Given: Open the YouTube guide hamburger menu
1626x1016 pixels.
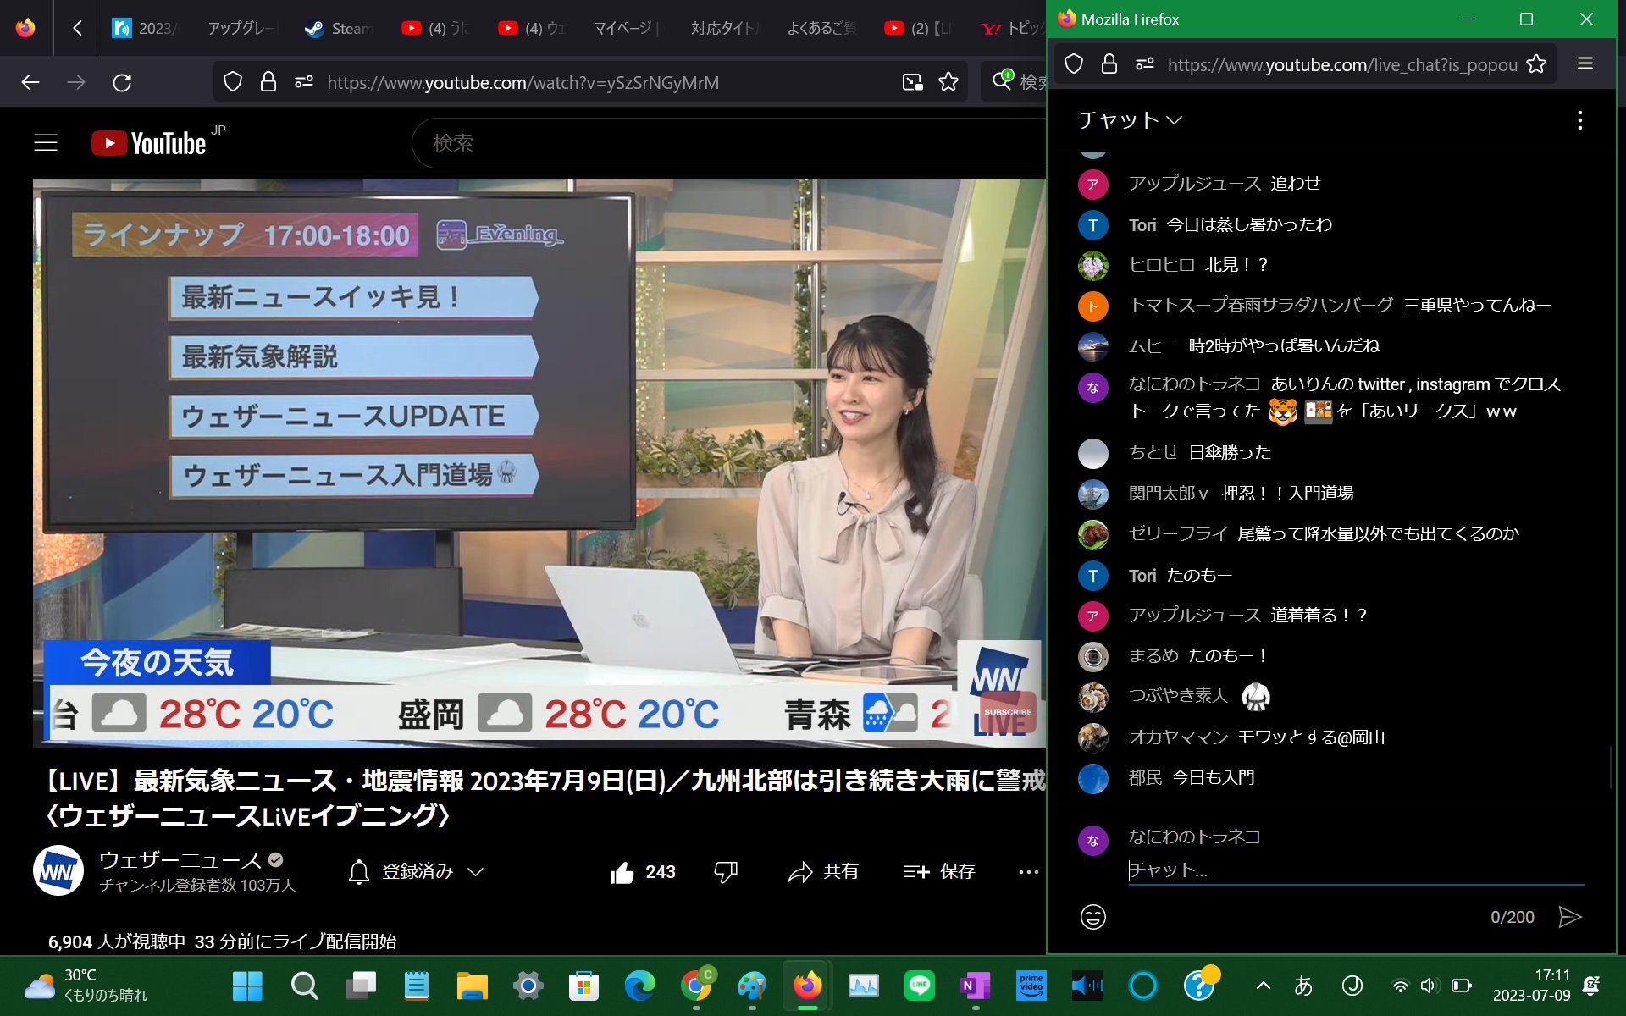Looking at the screenshot, I should tap(45, 143).
